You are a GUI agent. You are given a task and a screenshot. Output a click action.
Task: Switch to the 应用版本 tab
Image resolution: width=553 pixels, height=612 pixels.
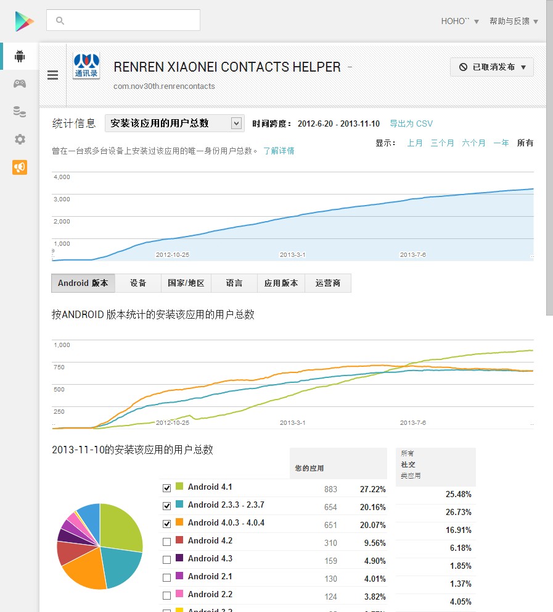coord(281,283)
